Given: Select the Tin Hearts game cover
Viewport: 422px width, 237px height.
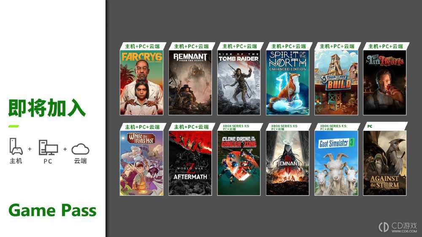Looking at the screenshot, I should (384, 83).
